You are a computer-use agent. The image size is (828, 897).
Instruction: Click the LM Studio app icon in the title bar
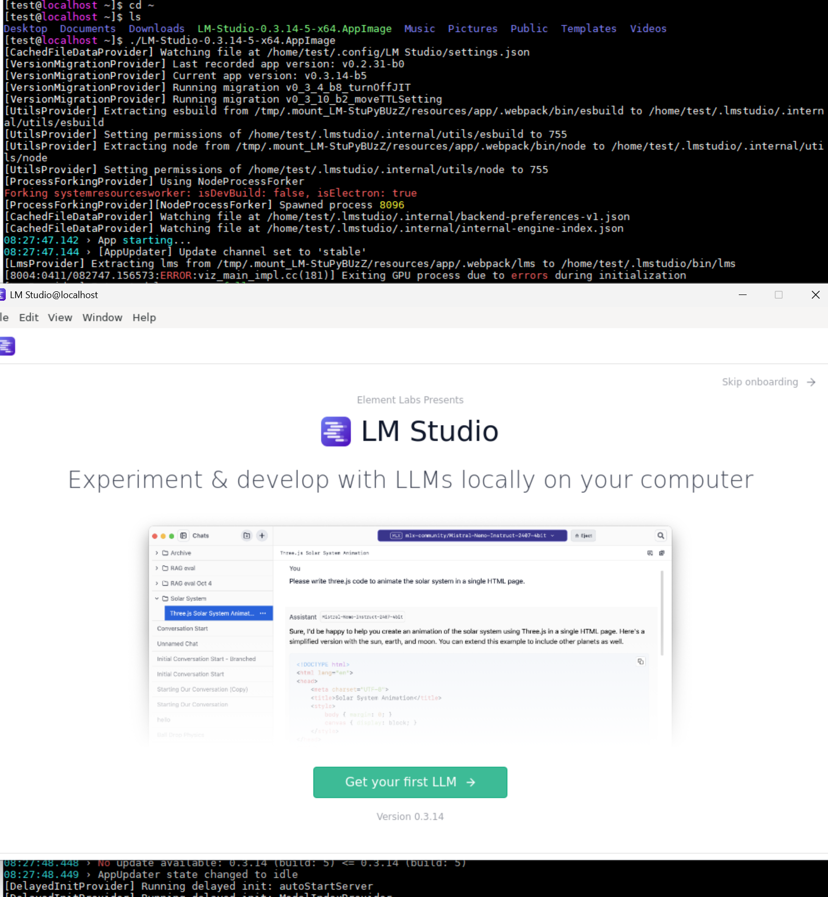[x=3, y=295]
